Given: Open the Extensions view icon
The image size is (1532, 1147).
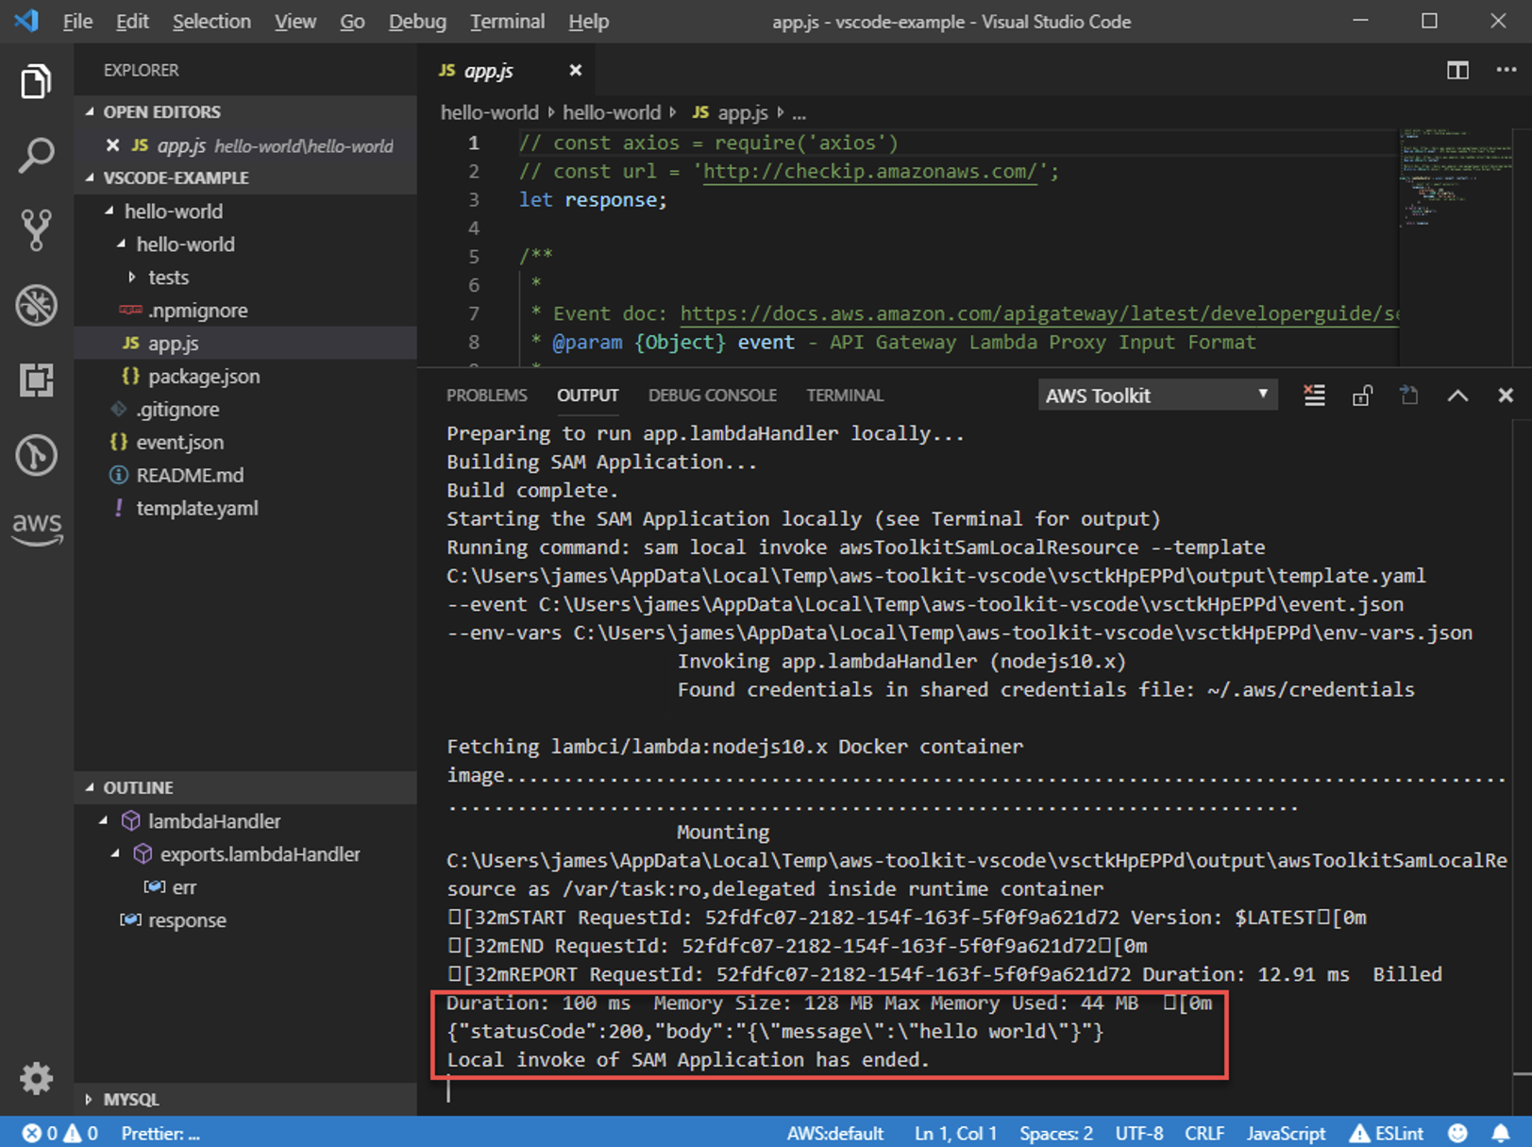Looking at the screenshot, I should coord(37,380).
